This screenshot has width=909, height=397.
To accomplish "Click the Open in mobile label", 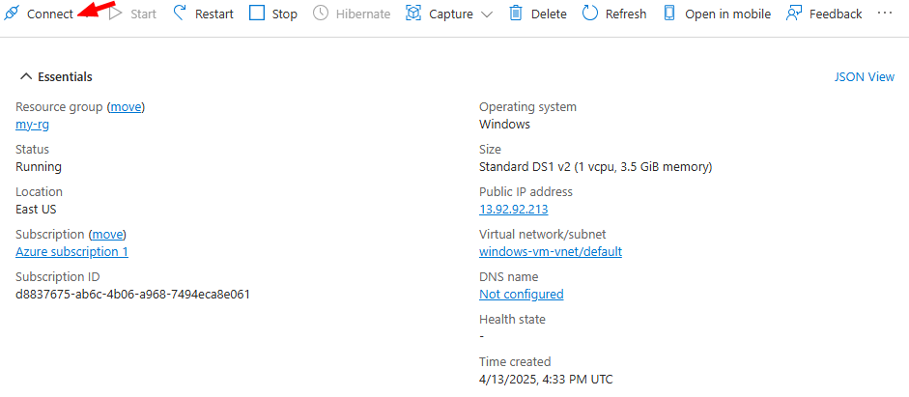I will 728,14.
